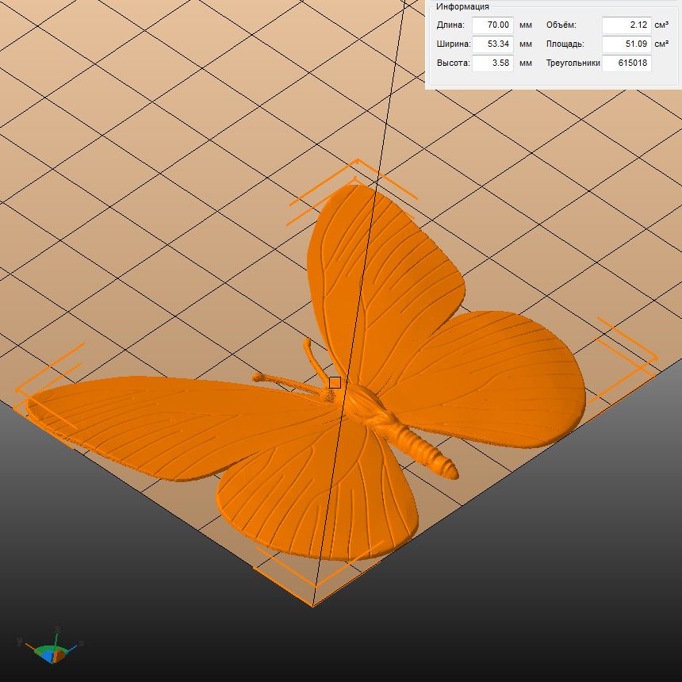Image resolution: width=682 pixels, height=682 pixels.
Task: Focus the Объём (volume) value field
Action: (626, 25)
